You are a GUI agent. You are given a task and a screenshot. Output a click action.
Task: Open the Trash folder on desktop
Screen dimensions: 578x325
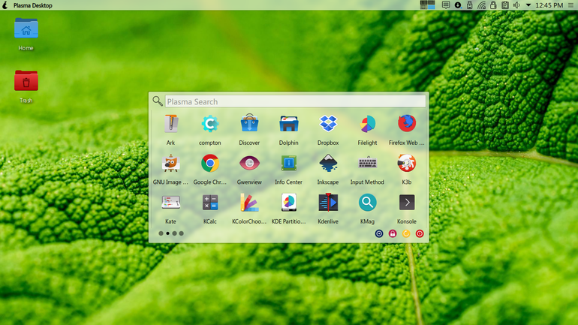point(26,86)
